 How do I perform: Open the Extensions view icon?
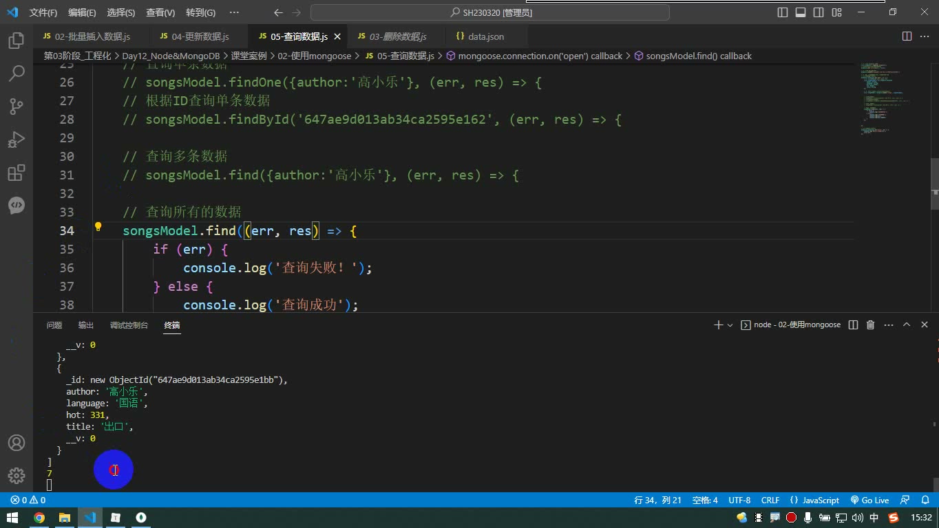pyautogui.click(x=16, y=172)
